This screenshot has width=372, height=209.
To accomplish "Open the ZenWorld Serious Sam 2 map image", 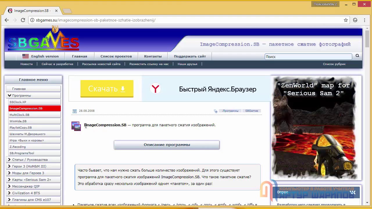I will point(316,128).
